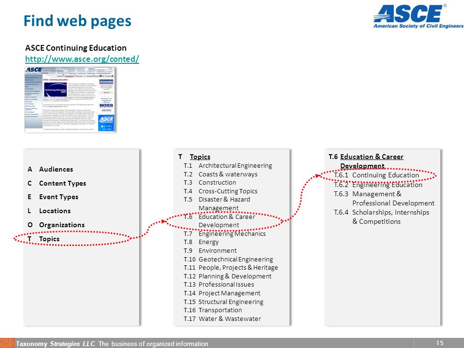Select the Locations facet
The width and height of the screenshot is (464, 348).
pos(49,211)
